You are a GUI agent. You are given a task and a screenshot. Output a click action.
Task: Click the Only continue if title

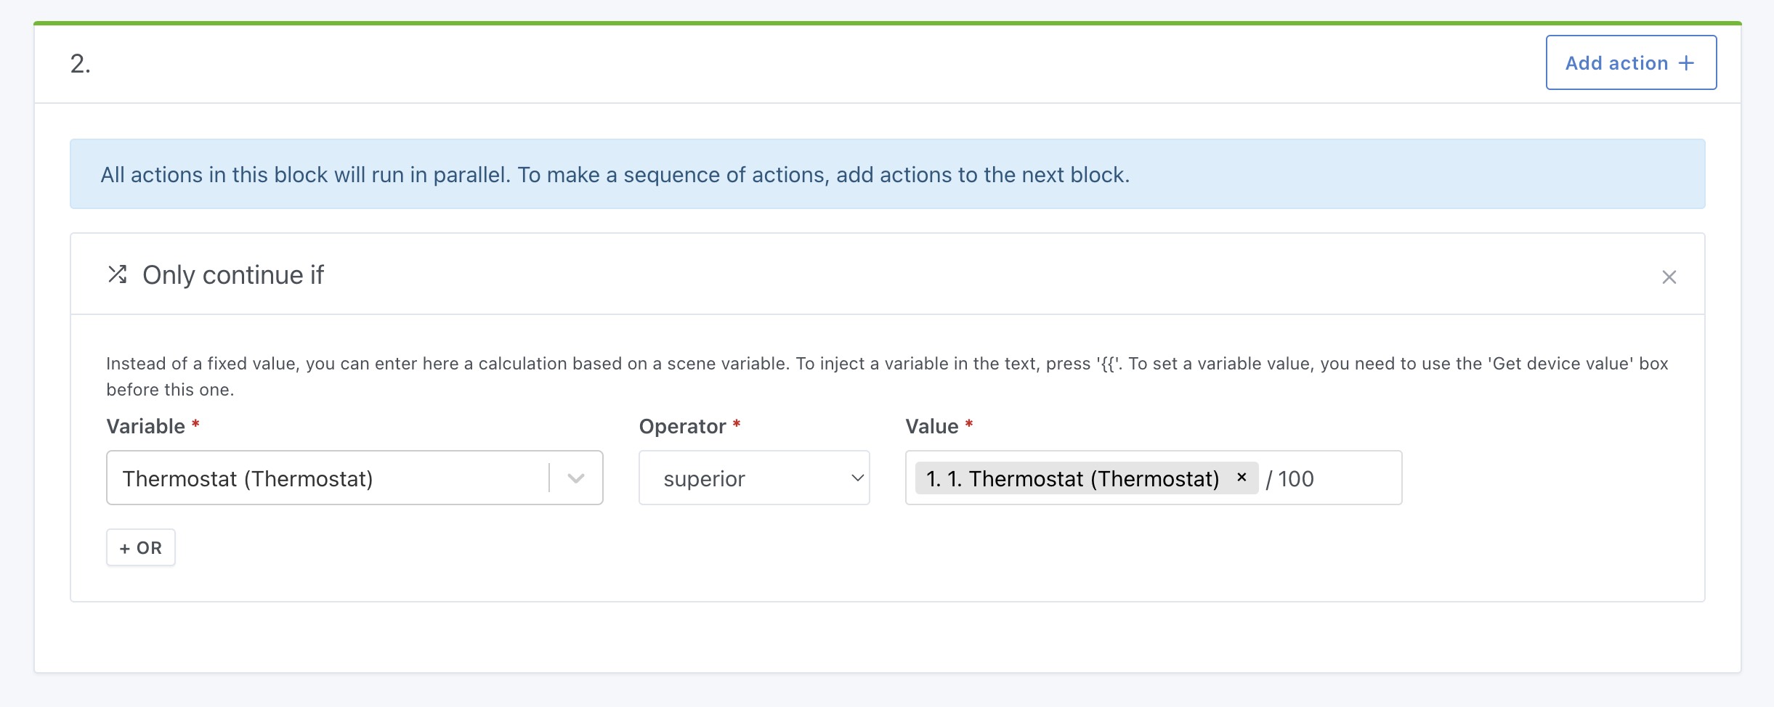pos(233,275)
